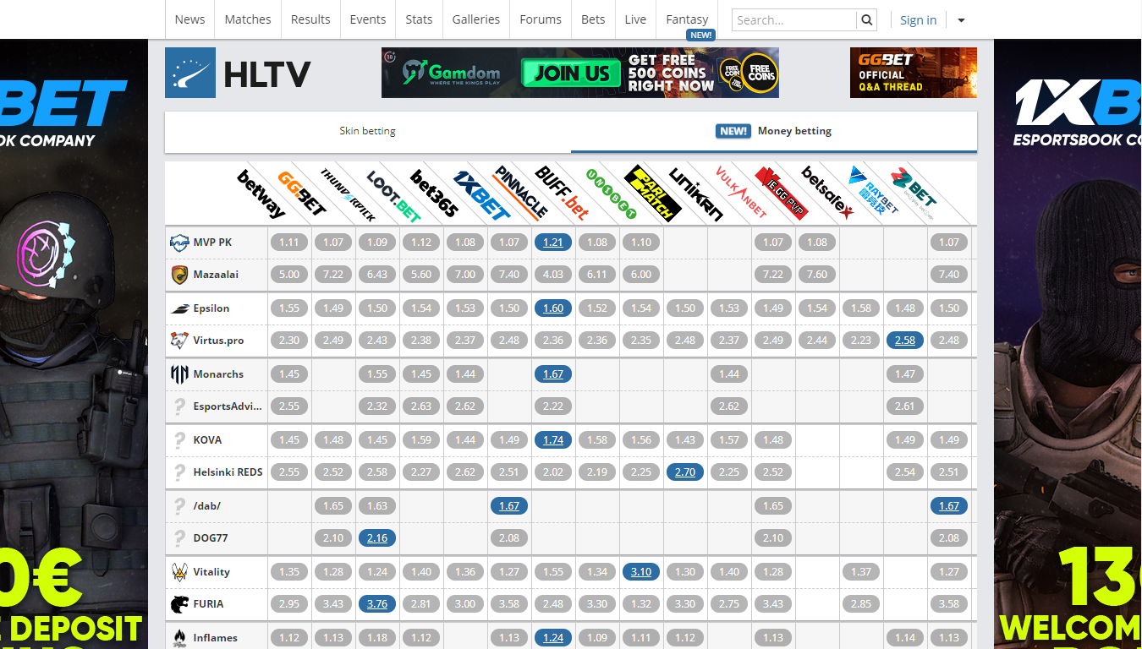Viewport: 1142px width, 649px height.
Task: Click the HLTV logo icon
Action: (x=190, y=74)
